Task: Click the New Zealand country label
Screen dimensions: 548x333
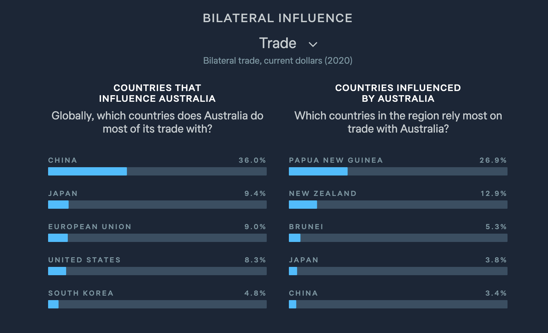Action: click(x=322, y=193)
